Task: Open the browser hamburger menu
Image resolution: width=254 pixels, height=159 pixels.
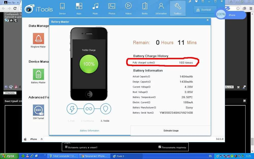Action: coord(251,8)
